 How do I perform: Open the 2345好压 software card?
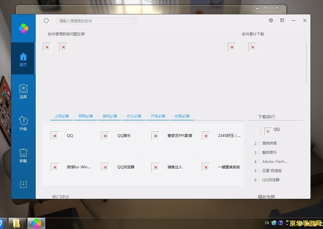pyautogui.click(x=219, y=139)
